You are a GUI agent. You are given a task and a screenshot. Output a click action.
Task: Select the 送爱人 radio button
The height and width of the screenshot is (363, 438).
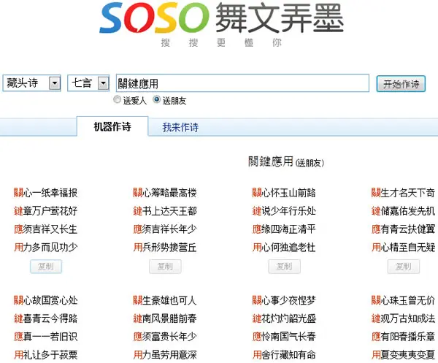pyautogui.click(x=117, y=100)
